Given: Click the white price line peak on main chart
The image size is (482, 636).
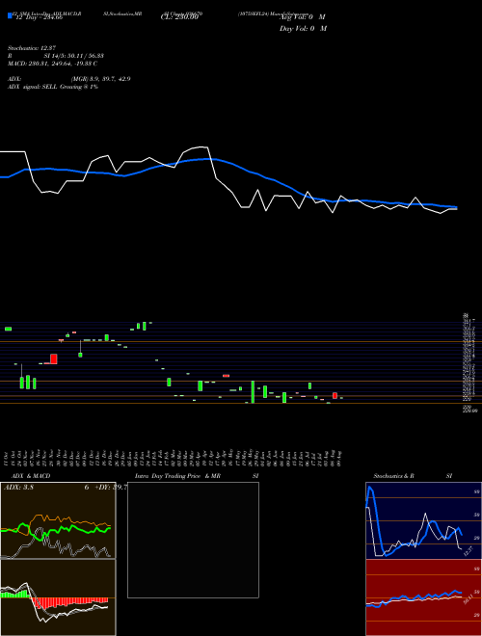Looking at the screenshot, I should click(x=201, y=147).
